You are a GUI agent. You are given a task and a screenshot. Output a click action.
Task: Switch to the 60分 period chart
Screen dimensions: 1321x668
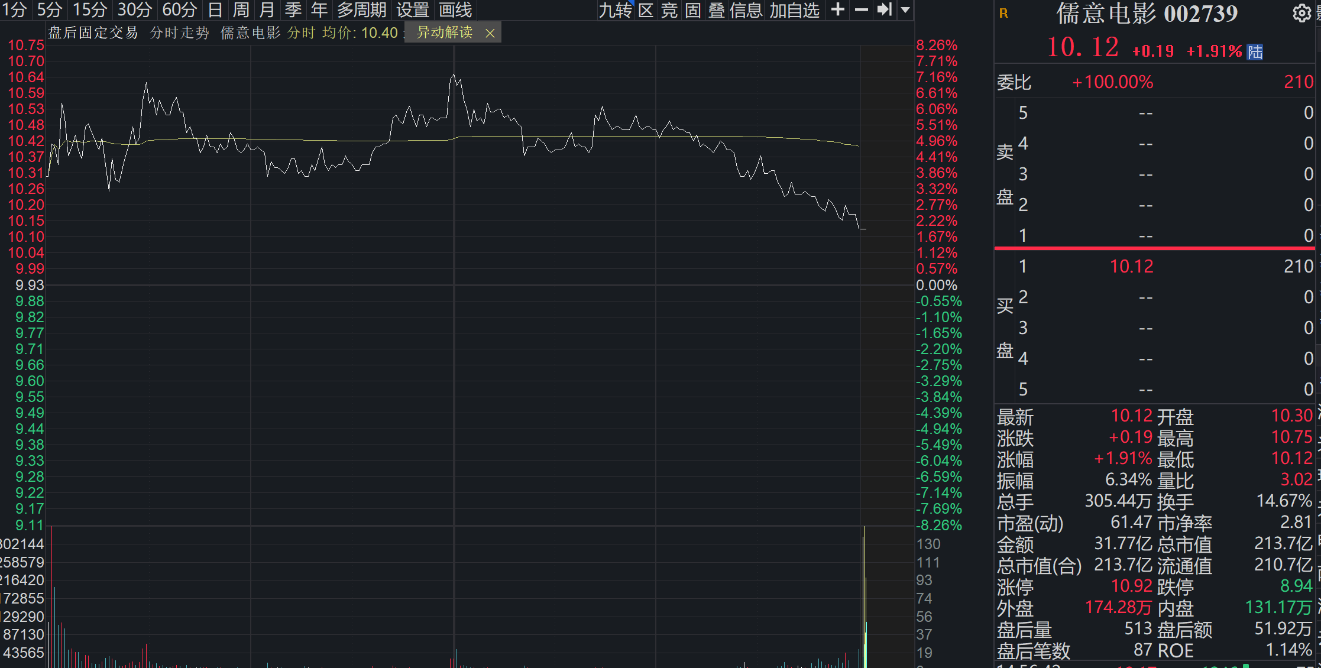click(x=180, y=10)
